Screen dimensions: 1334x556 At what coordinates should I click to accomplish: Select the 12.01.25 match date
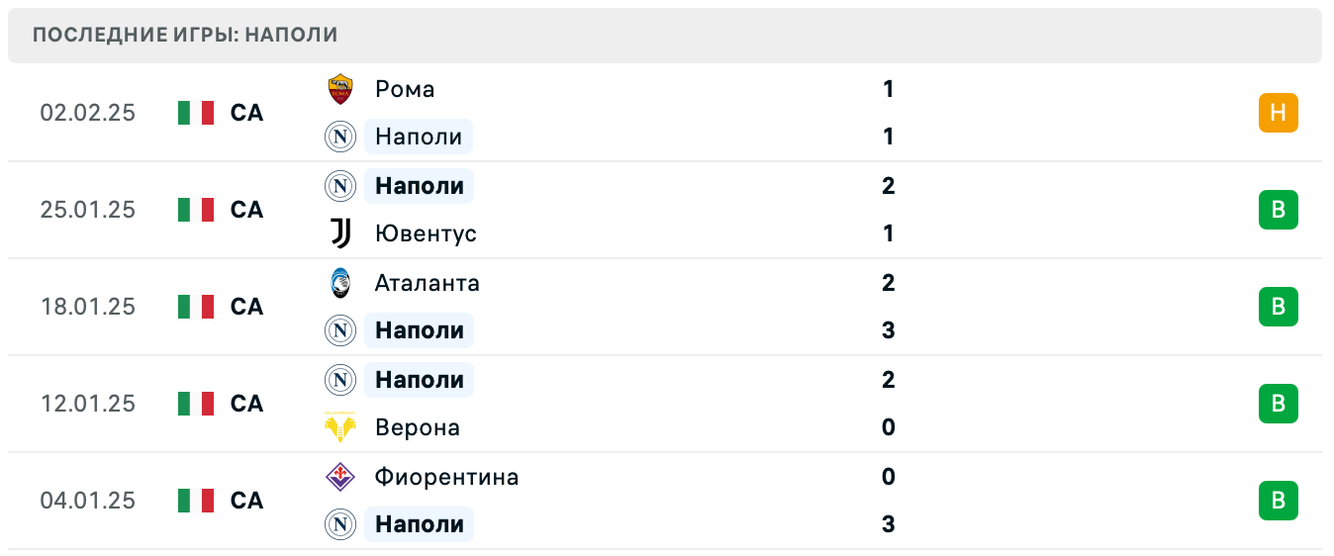[x=87, y=404]
